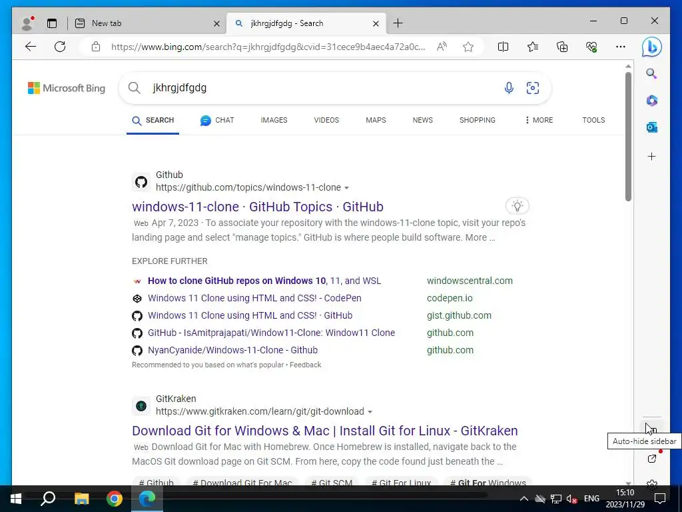
Task: Open Settings and more ellipsis menu
Action: (621, 47)
